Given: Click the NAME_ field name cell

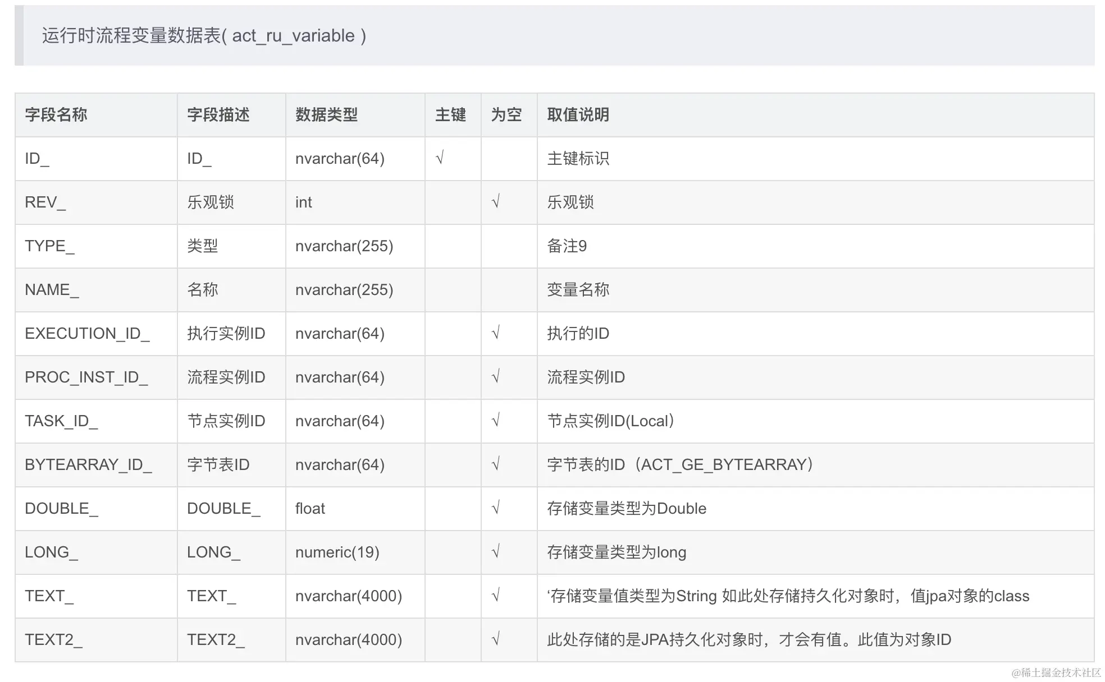Looking at the screenshot, I should (x=51, y=289).
